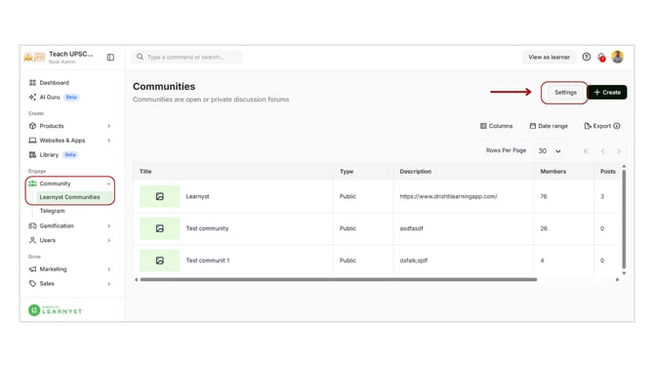
Task: Click the command search input field
Action: pos(187,58)
